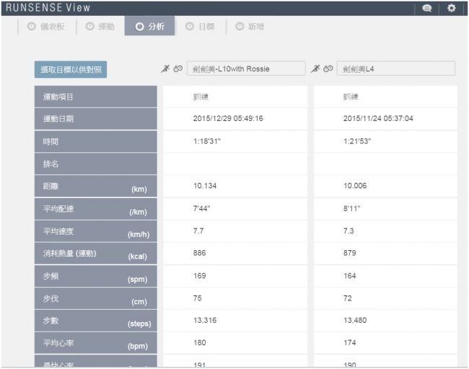Image resolution: width=469 pixels, height=369 pixels.
Task: Click steps value 13,316
Action: coord(205,320)
